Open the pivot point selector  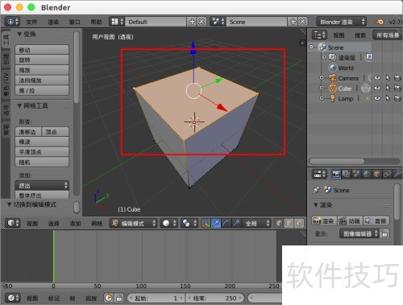189,223
